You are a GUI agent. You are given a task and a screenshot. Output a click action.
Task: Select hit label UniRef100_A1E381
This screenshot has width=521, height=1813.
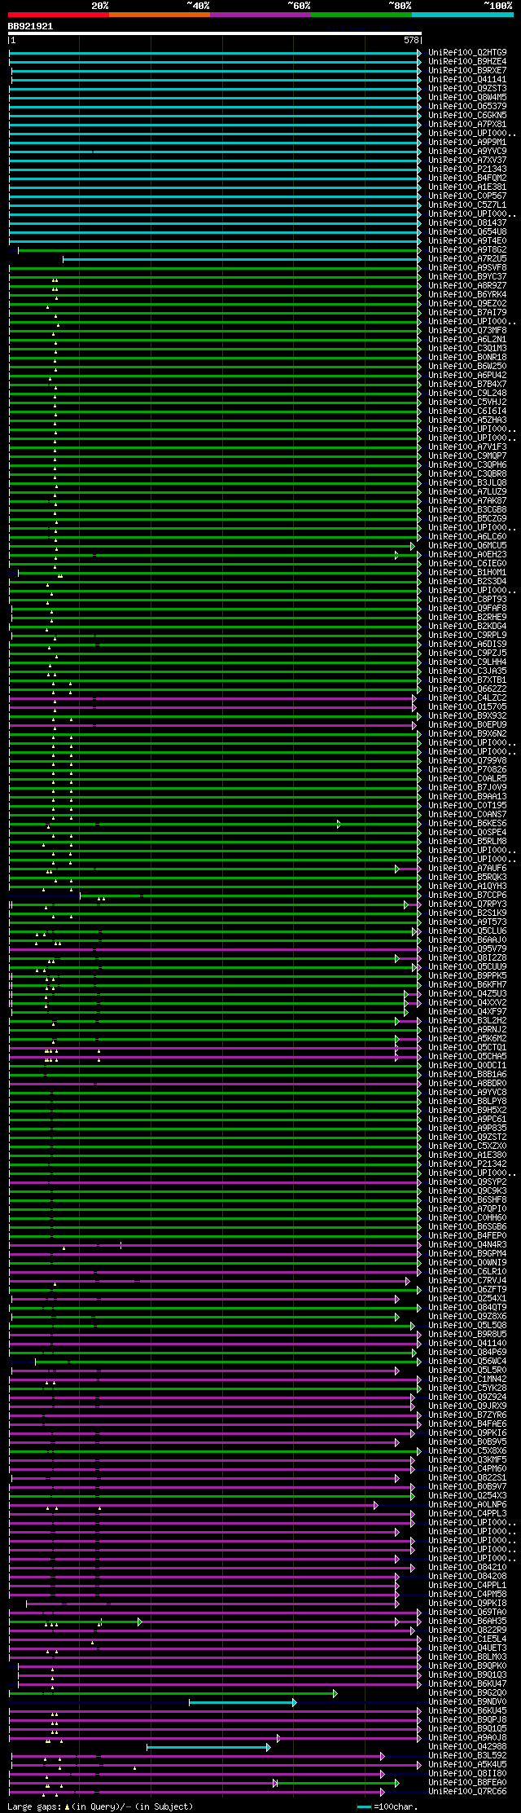coord(467,187)
